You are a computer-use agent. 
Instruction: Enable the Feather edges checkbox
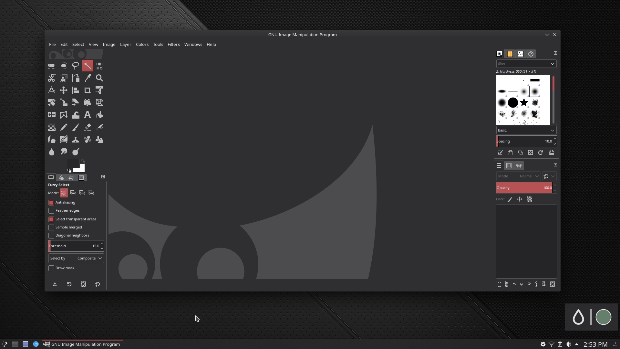tap(51, 211)
